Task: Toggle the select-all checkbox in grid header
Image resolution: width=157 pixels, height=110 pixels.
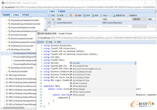Action: pyautogui.click(x=49, y=19)
